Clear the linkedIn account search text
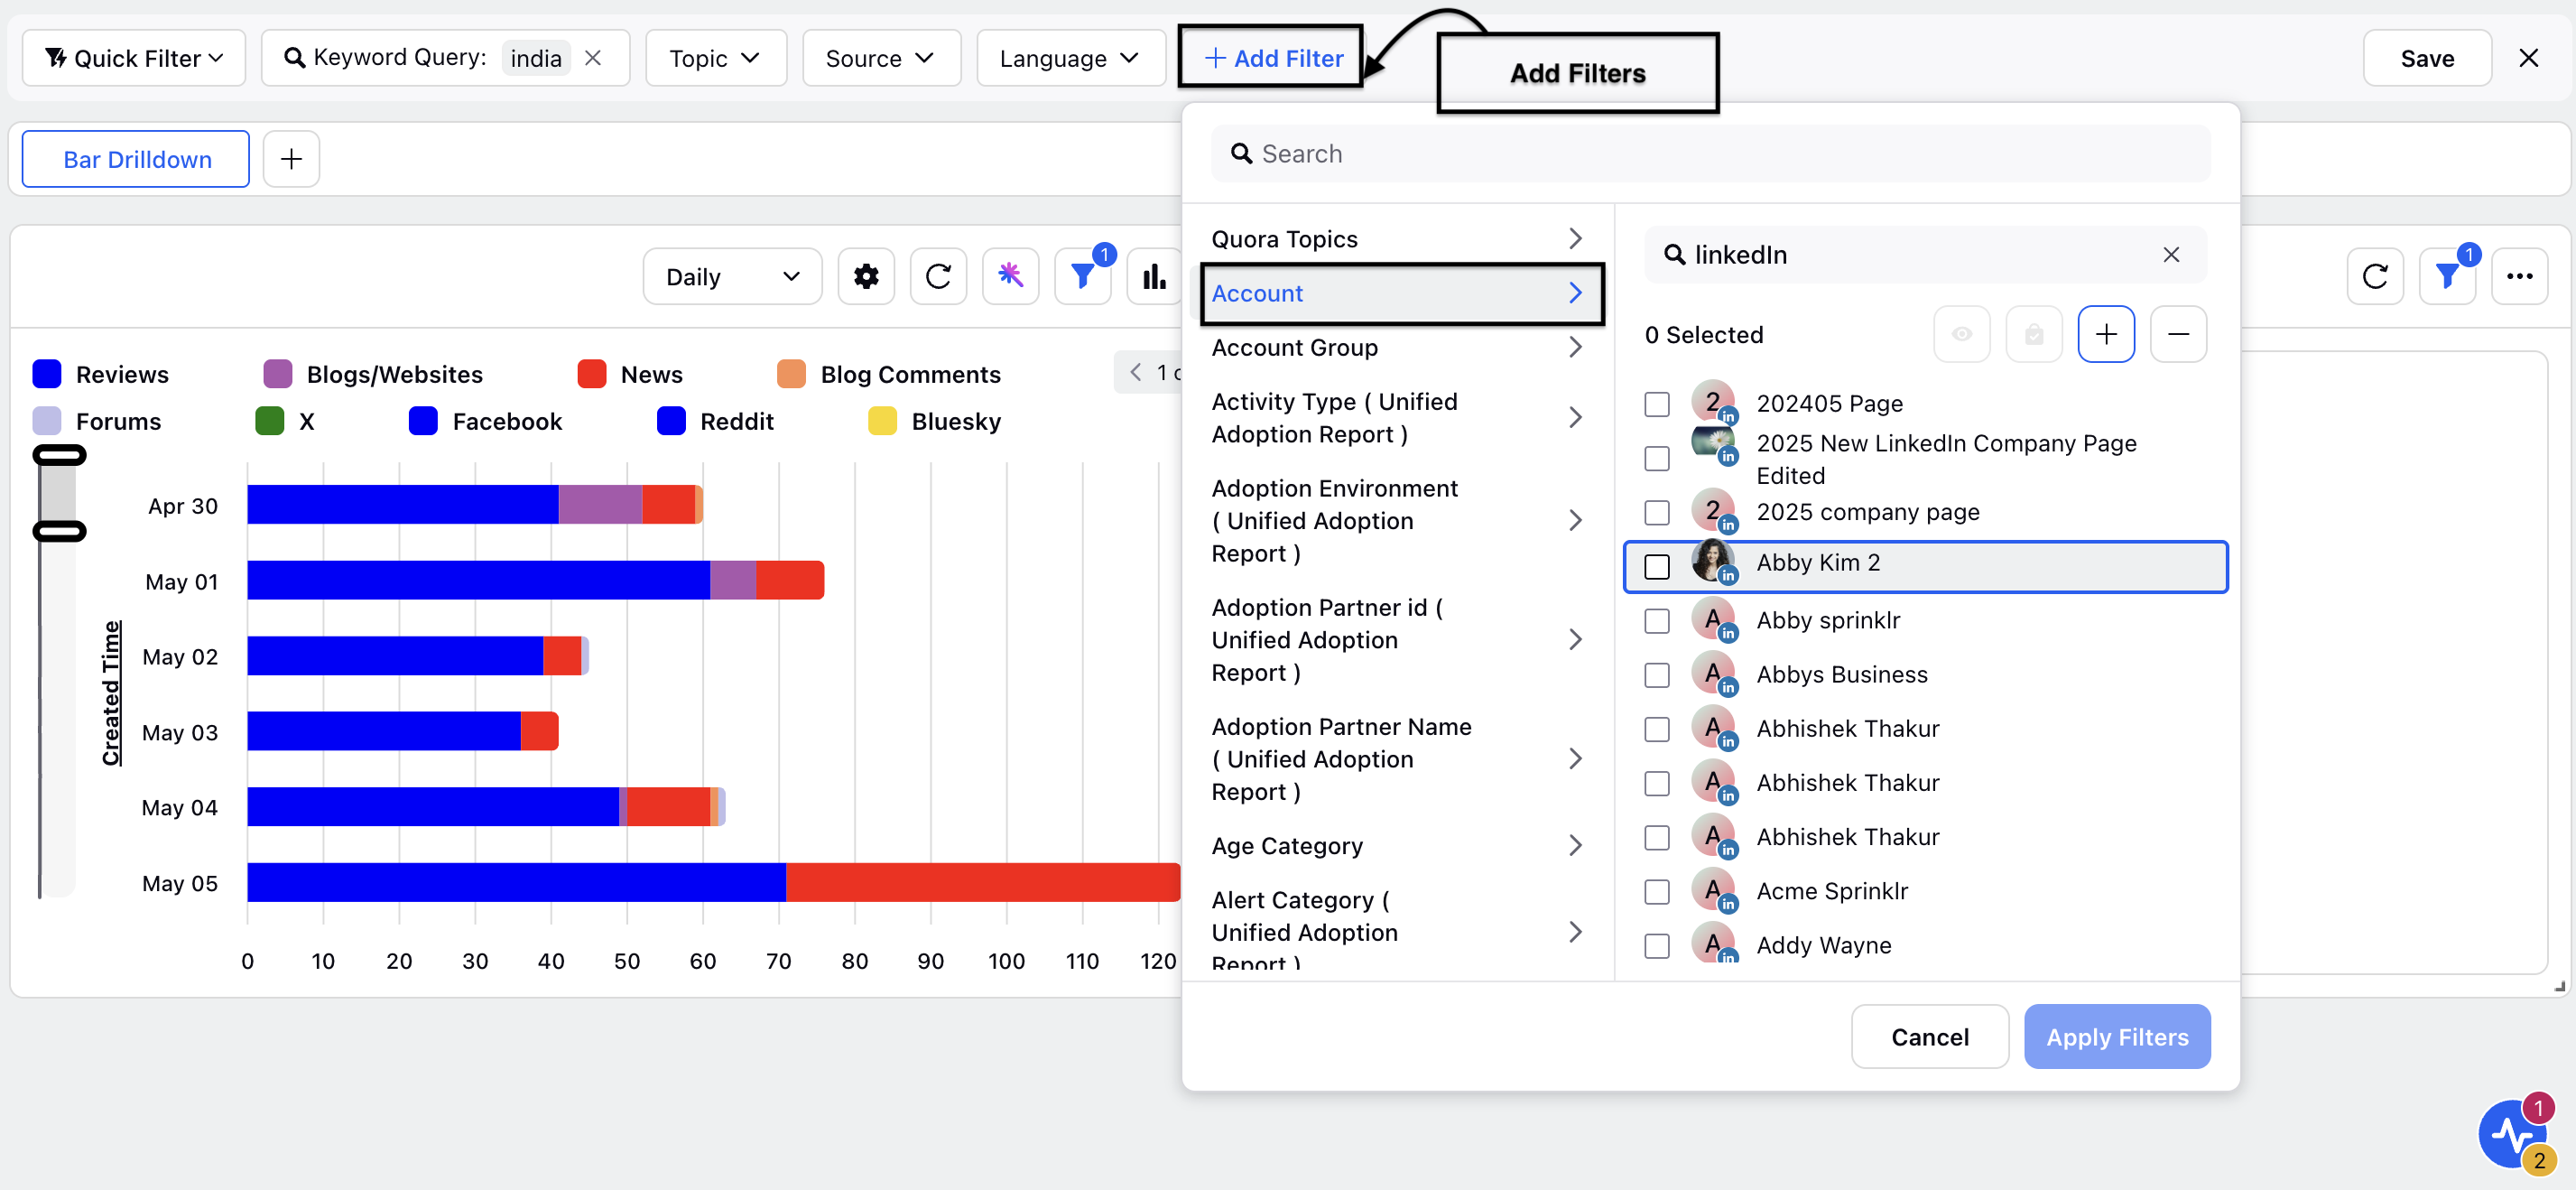The image size is (2576, 1190). pyautogui.click(x=2171, y=255)
